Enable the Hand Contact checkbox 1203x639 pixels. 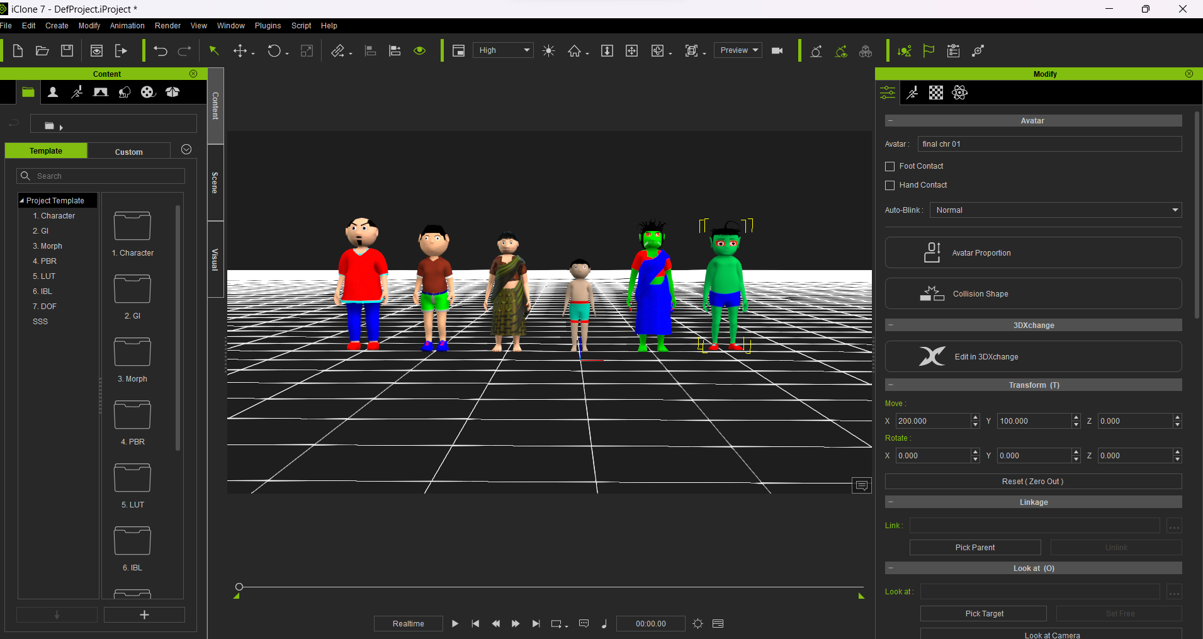pyautogui.click(x=890, y=185)
